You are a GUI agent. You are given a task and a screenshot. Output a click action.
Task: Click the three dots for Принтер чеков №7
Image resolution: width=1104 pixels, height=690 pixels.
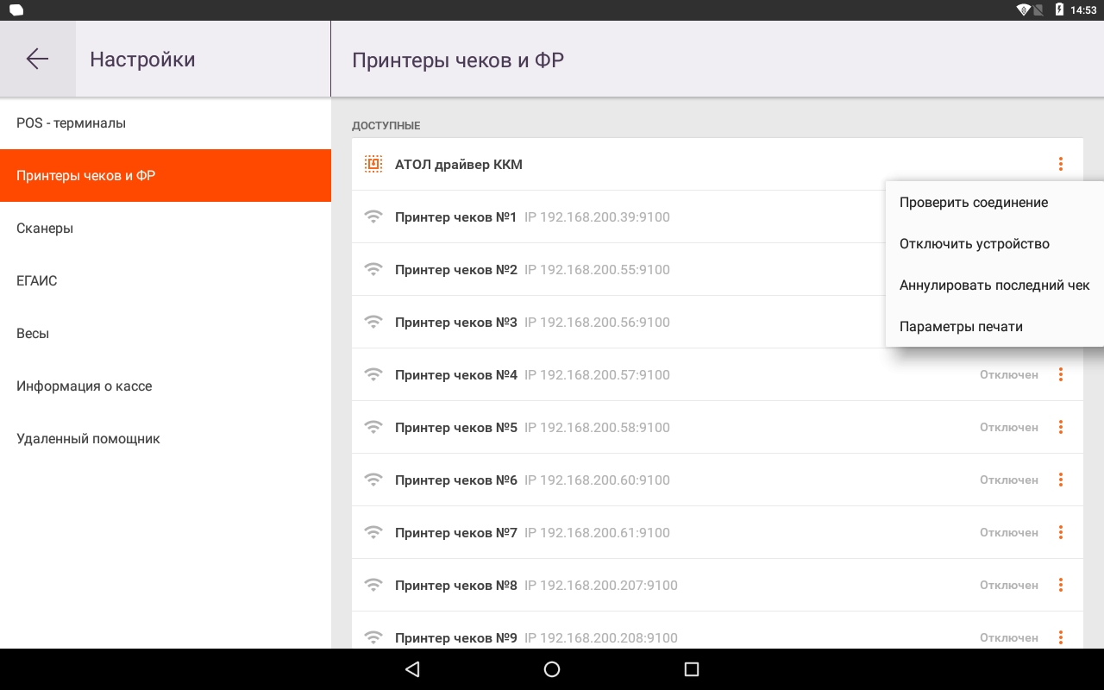tap(1061, 532)
